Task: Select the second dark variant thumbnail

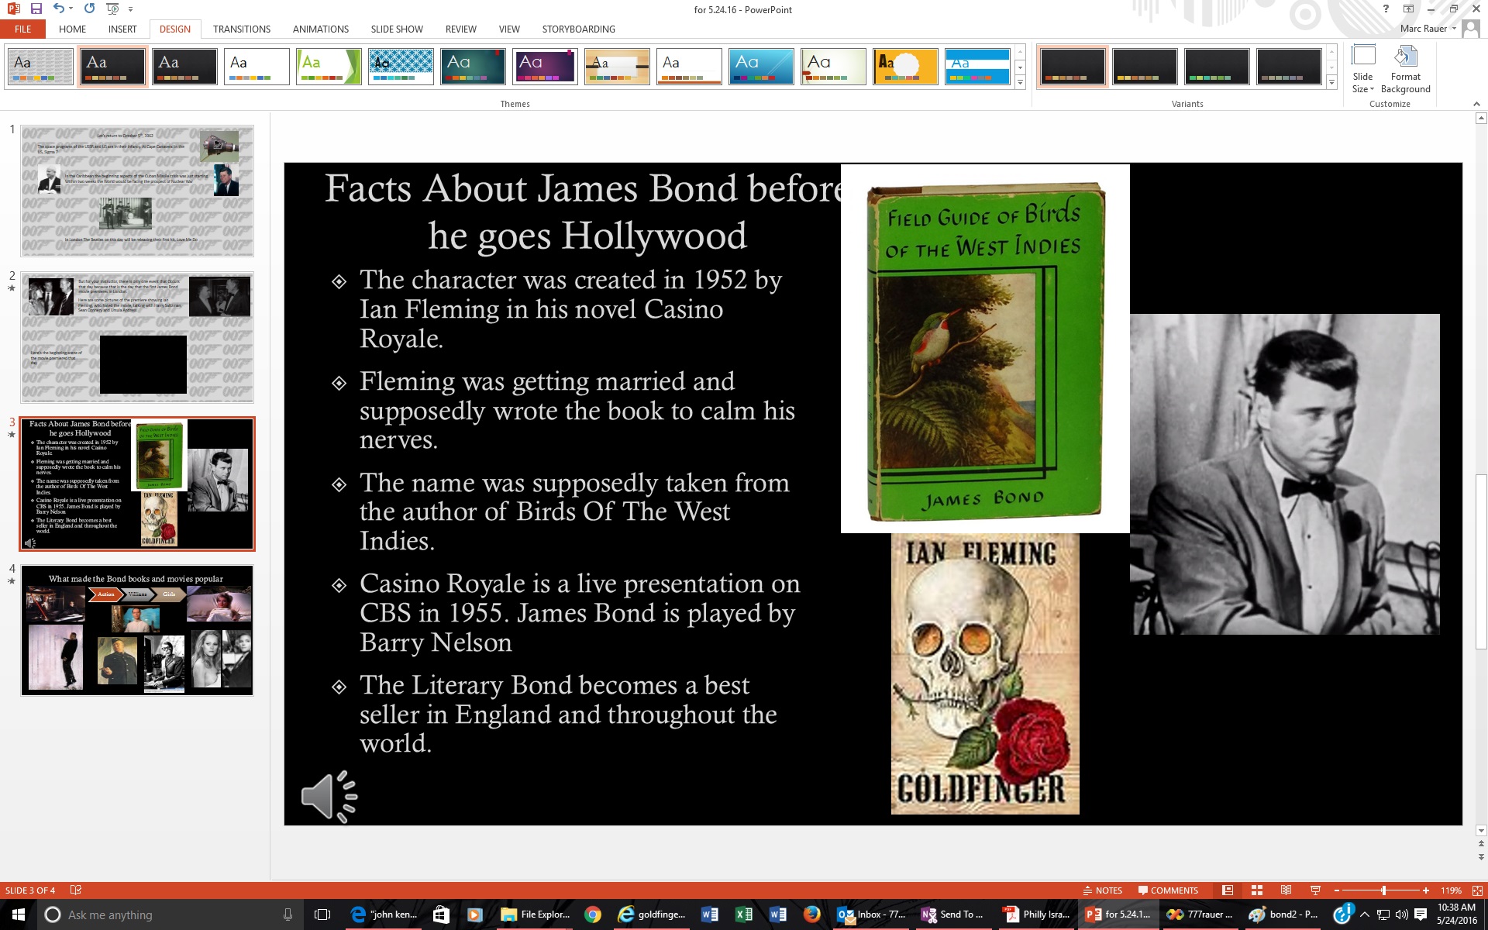Action: coord(1145,67)
